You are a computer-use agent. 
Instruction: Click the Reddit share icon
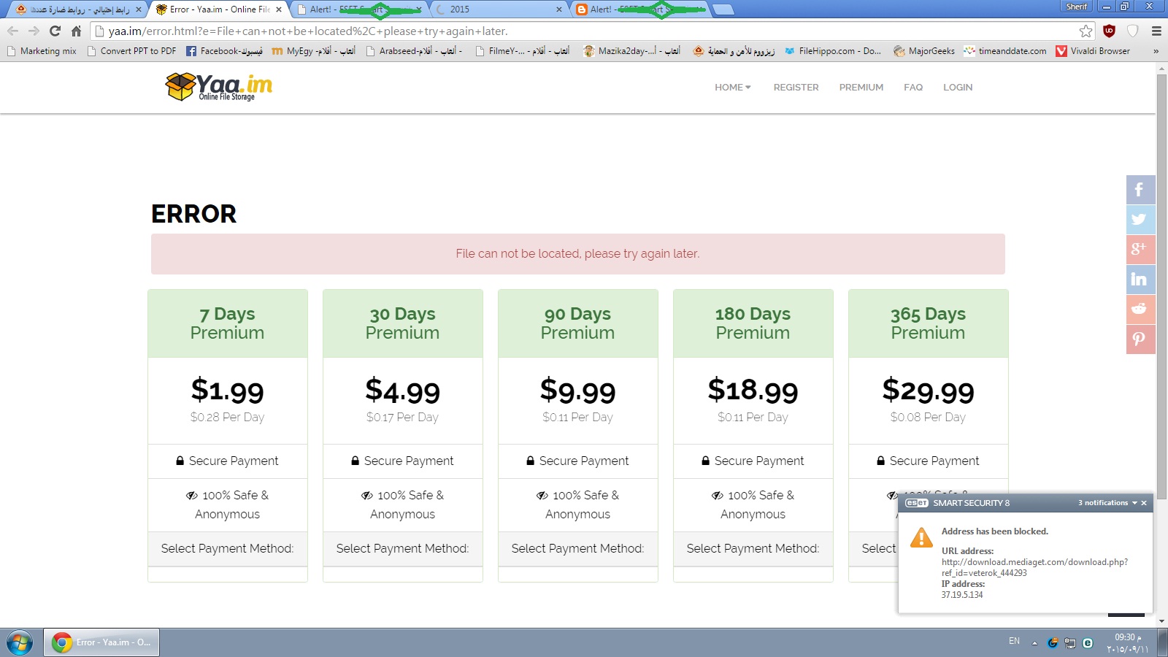pos(1140,310)
